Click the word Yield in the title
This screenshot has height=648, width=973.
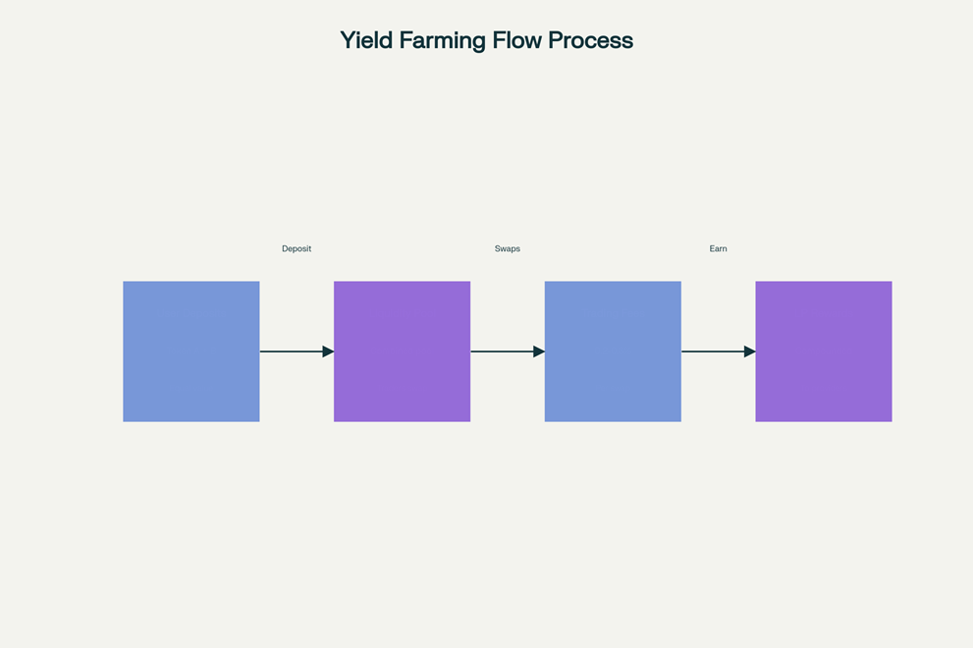365,40
